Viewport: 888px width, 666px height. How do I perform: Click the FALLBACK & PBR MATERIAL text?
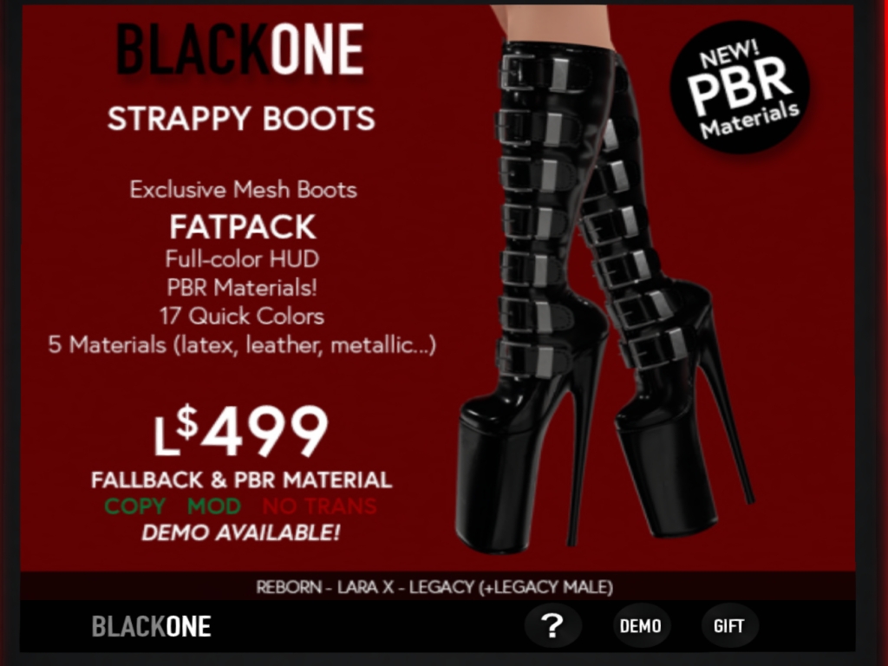point(242,480)
